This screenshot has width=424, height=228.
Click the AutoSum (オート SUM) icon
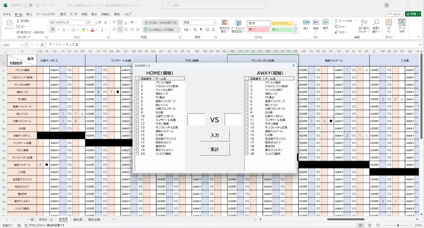pos(337,21)
